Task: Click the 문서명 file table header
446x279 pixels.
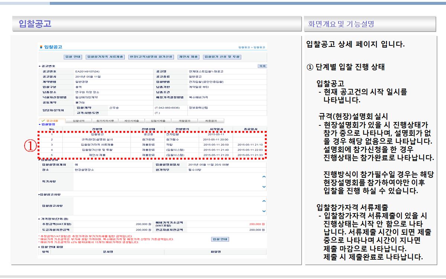Action: (108, 252)
